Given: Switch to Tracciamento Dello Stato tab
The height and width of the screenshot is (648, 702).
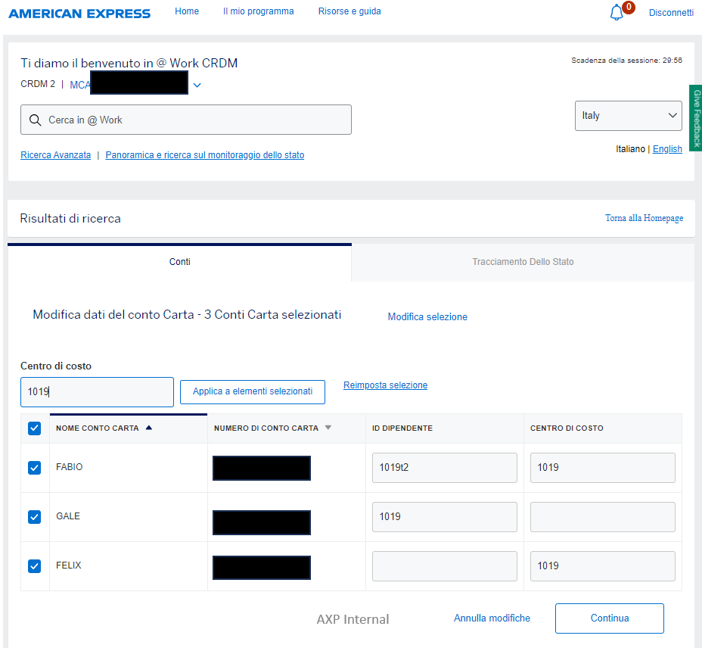Looking at the screenshot, I should click(x=523, y=262).
